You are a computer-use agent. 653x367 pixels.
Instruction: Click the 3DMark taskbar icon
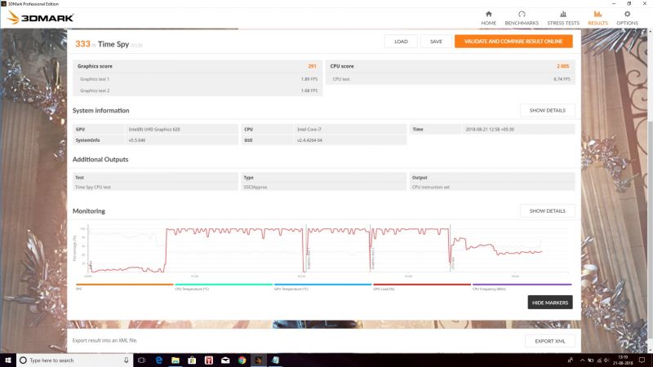259,360
